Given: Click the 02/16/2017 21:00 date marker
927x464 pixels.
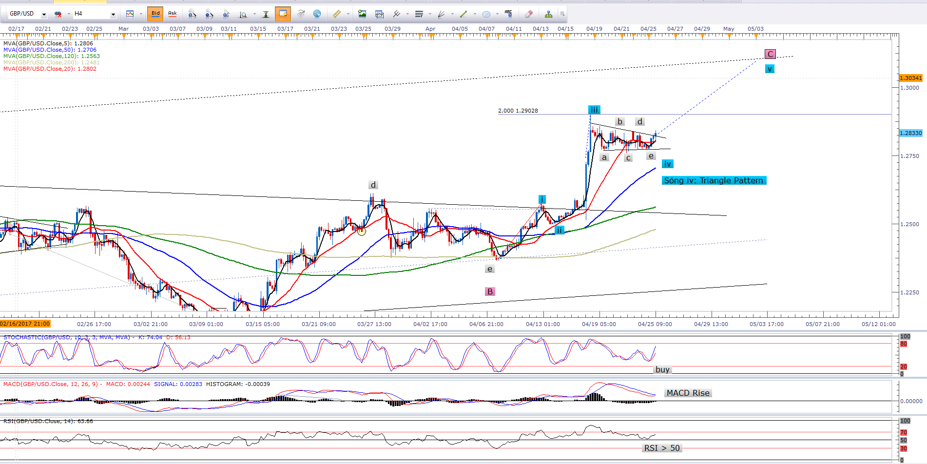Looking at the screenshot, I should (x=25, y=324).
